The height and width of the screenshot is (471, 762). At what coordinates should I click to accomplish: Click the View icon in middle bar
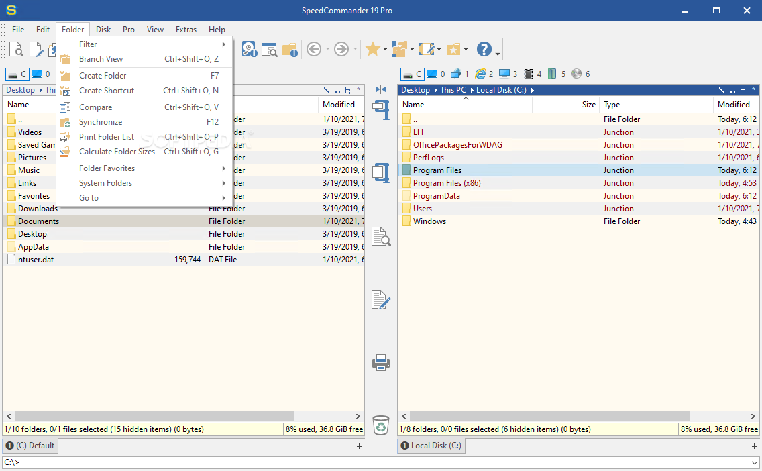point(381,236)
